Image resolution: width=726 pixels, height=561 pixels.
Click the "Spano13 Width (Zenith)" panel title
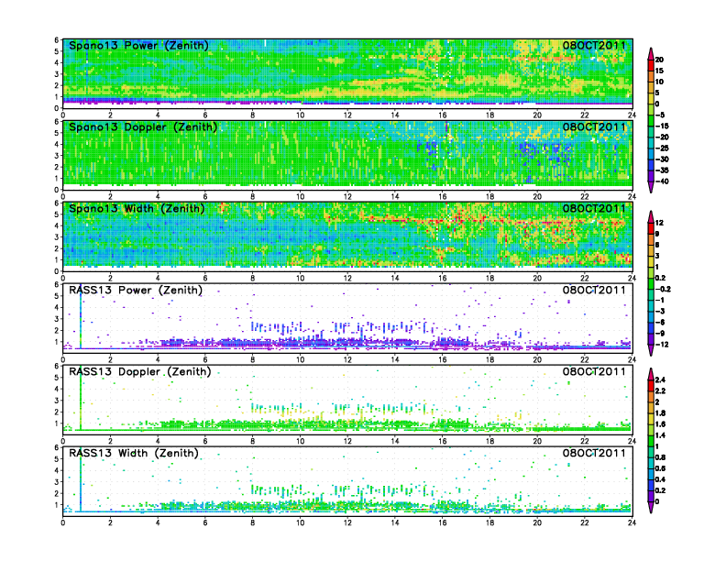[x=137, y=209]
